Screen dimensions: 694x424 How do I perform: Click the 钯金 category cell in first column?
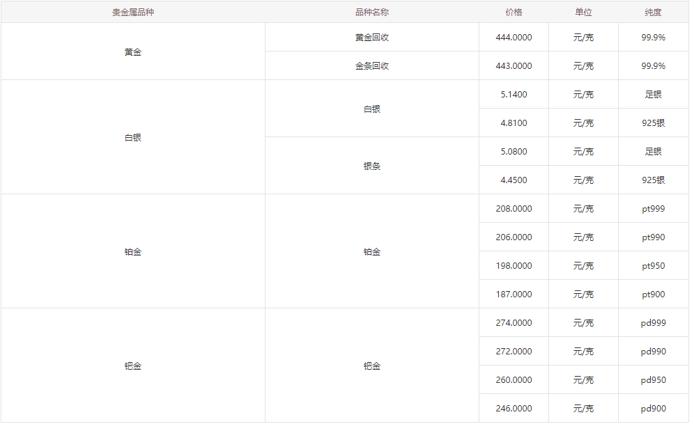tap(132, 366)
